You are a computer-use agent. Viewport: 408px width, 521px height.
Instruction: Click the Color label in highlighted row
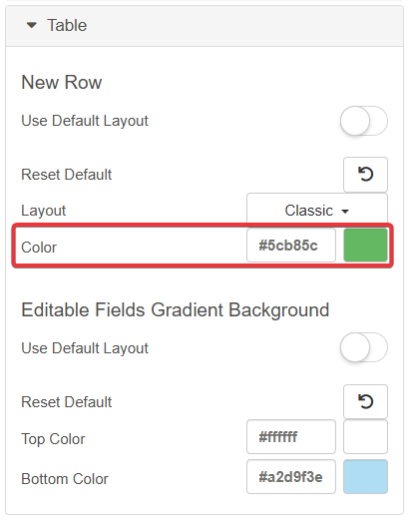tap(39, 248)
